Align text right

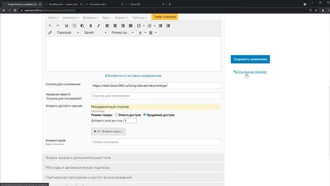tap(123, 26)
